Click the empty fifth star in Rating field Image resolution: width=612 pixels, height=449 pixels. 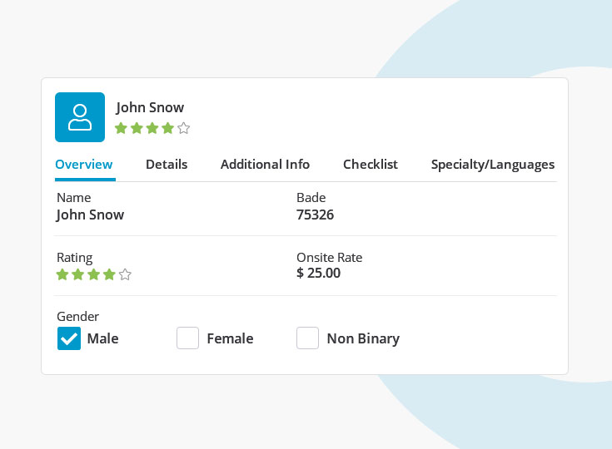(125, 274)
